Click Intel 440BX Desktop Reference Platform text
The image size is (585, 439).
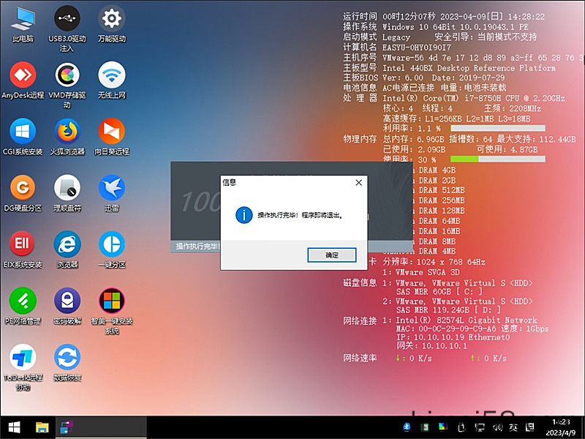click(x=469, y=68)
